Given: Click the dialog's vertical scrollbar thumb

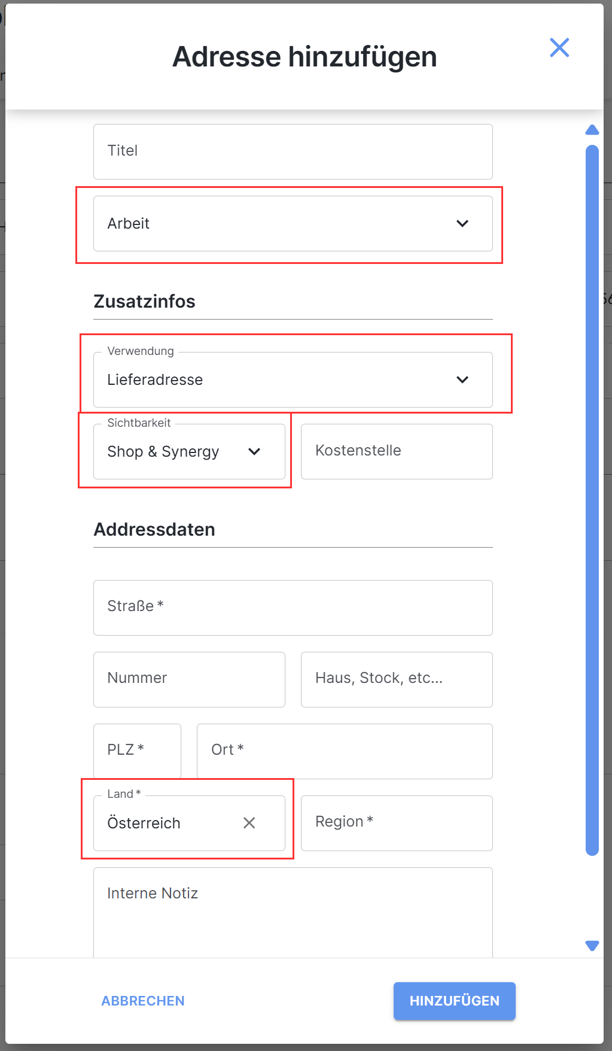Looking at the screenshot, I should 592,500.
